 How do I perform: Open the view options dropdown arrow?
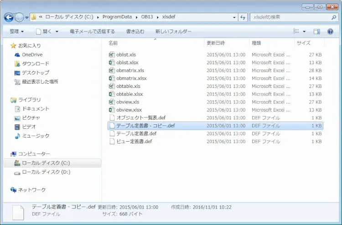point(304,31)
